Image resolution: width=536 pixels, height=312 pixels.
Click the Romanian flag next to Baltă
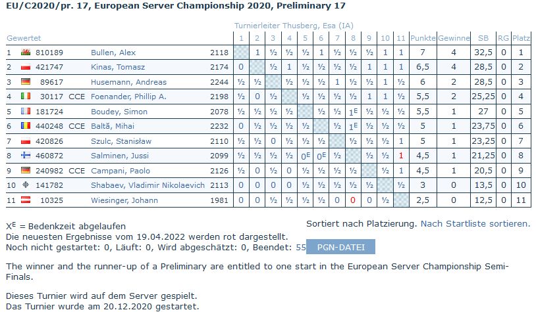click(x=26, y=126)
